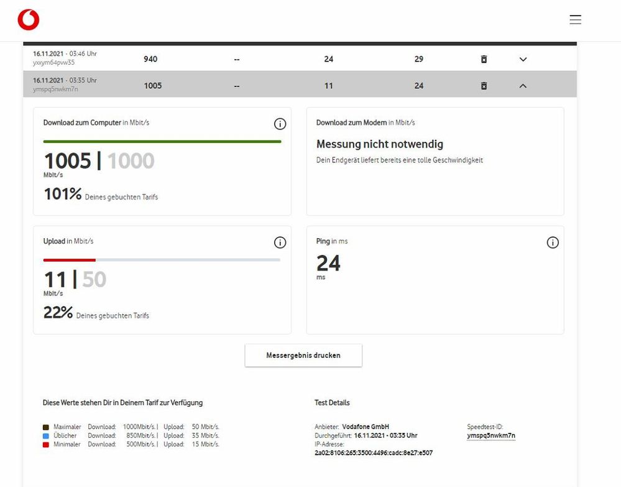This screenshot has height=487, width=621.
Task: Click the 940 download value
Action: tap(150, 59)
